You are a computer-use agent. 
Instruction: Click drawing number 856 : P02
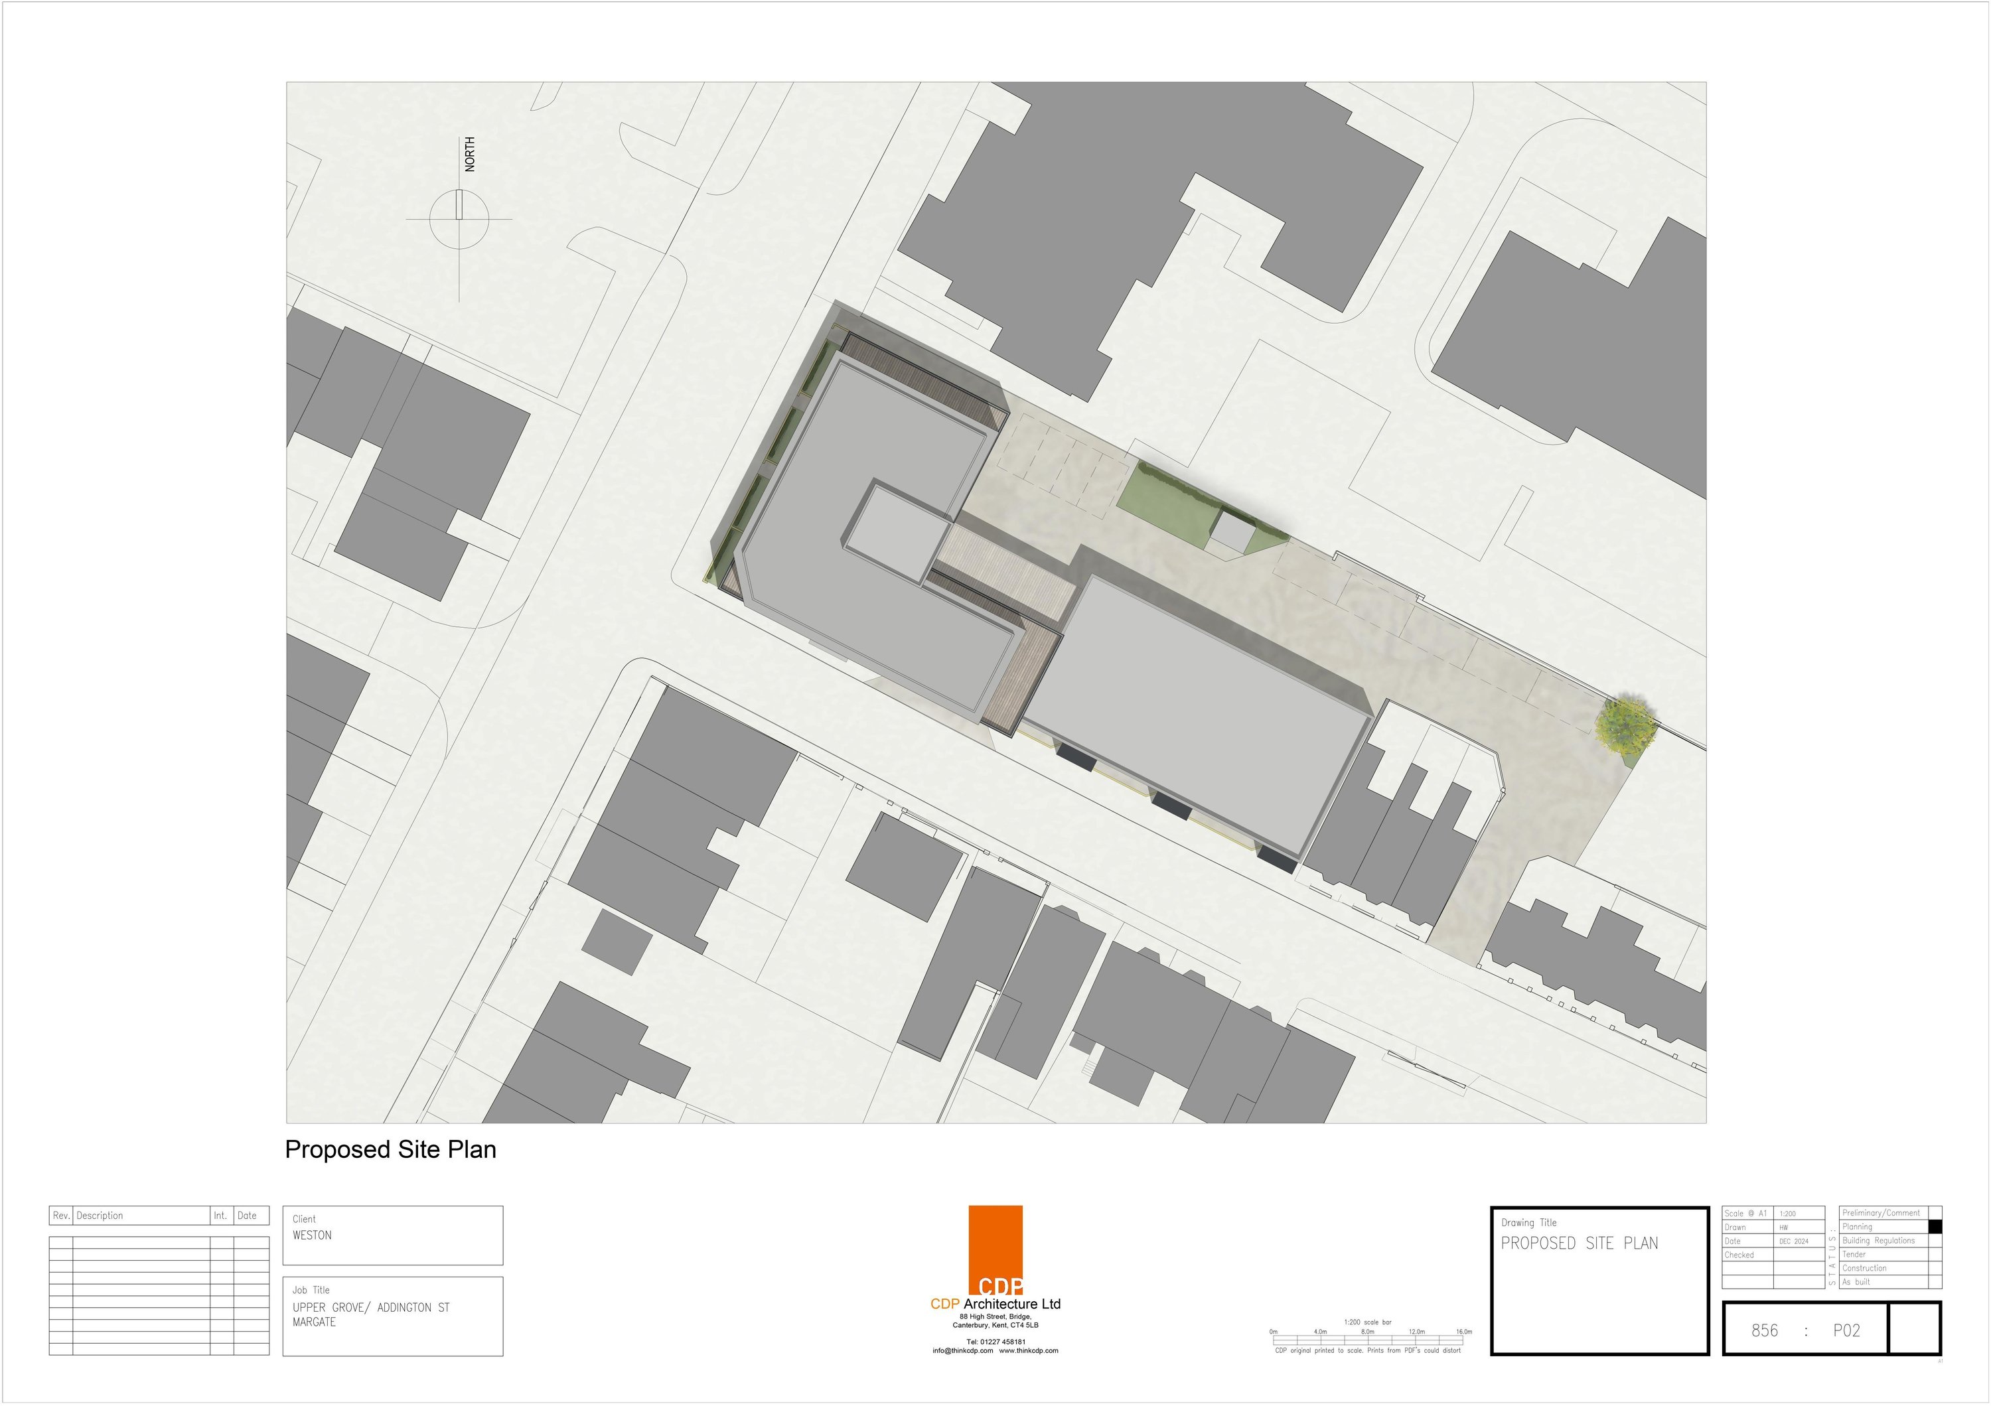click(1805, 1330)
